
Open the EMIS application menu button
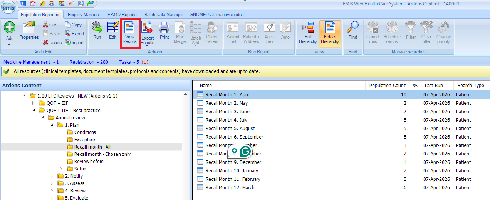(8, 7)
